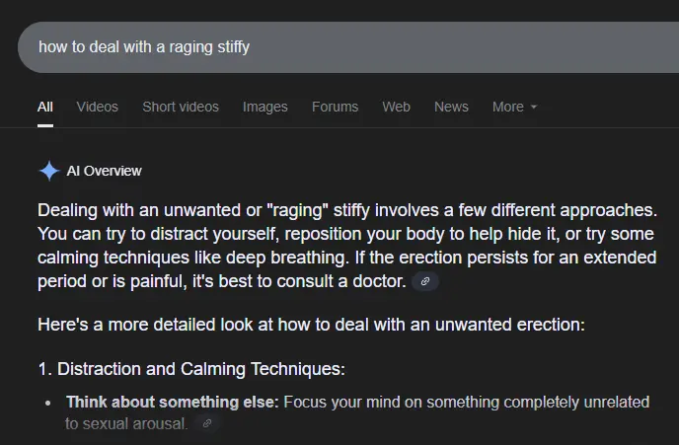Click into the search query box

tap(395, 46)
